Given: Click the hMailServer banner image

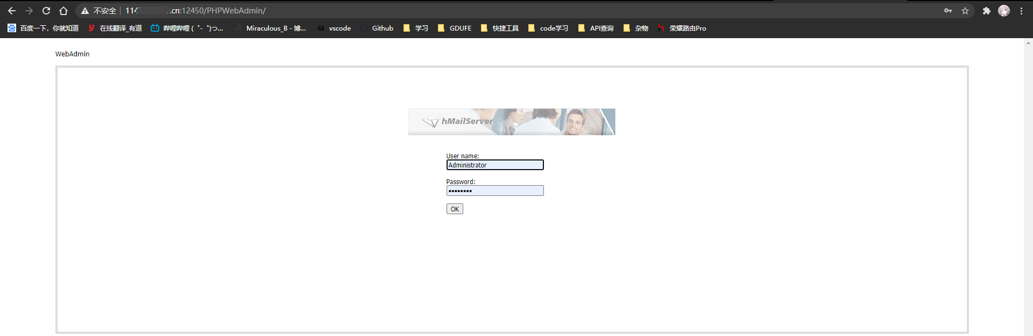Looking at the screenshot, I should (512, 122).
